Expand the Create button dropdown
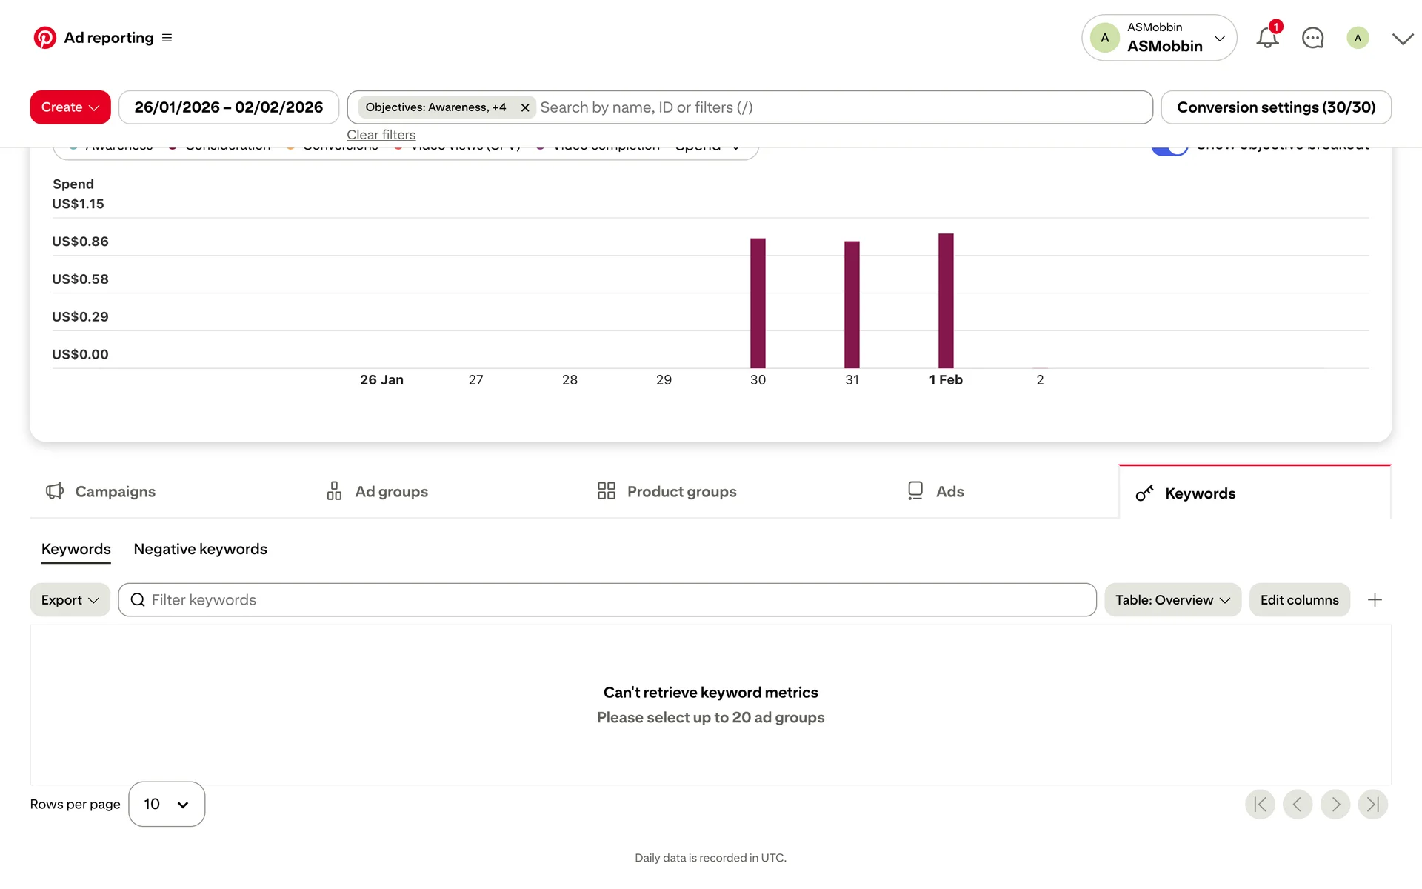The height and width of the screenshot is (889, 1422). [70, 107]
